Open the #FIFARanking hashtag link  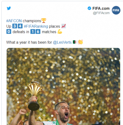36,26
